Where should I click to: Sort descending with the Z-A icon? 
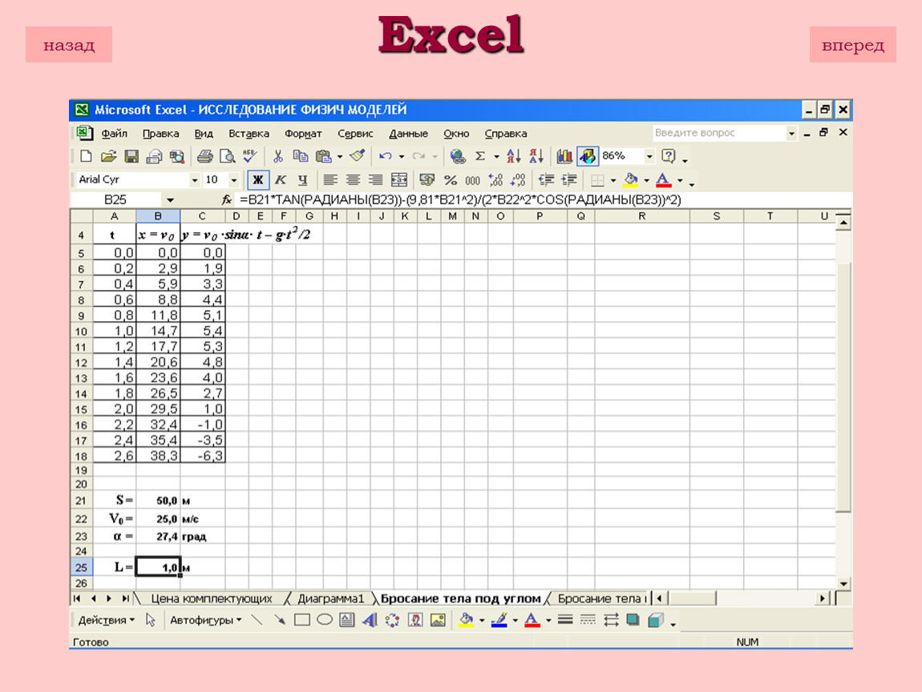(x=536, y=156)
